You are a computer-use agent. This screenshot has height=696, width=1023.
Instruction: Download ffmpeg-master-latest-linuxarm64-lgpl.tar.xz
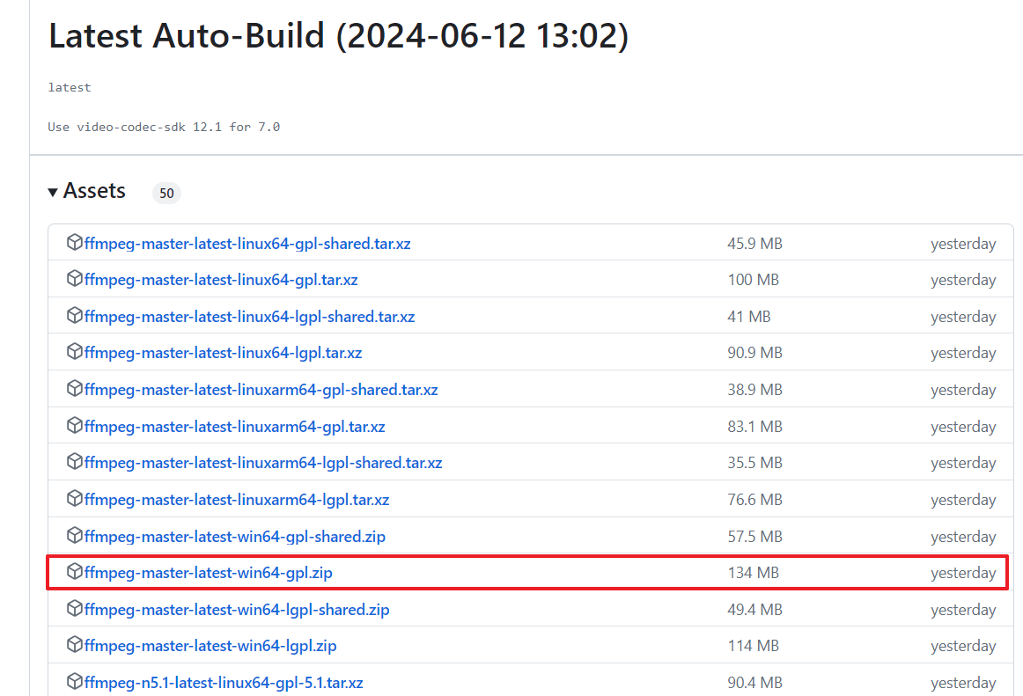click(x=237, y=500)
